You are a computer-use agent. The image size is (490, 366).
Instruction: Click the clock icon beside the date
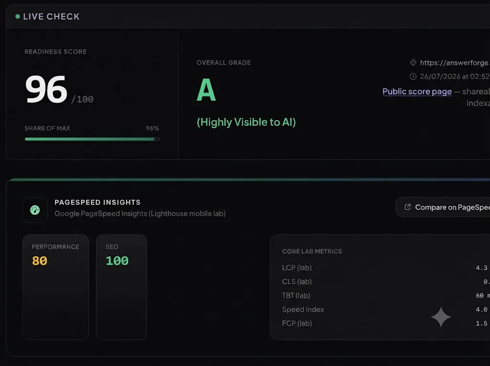point(413,76)
